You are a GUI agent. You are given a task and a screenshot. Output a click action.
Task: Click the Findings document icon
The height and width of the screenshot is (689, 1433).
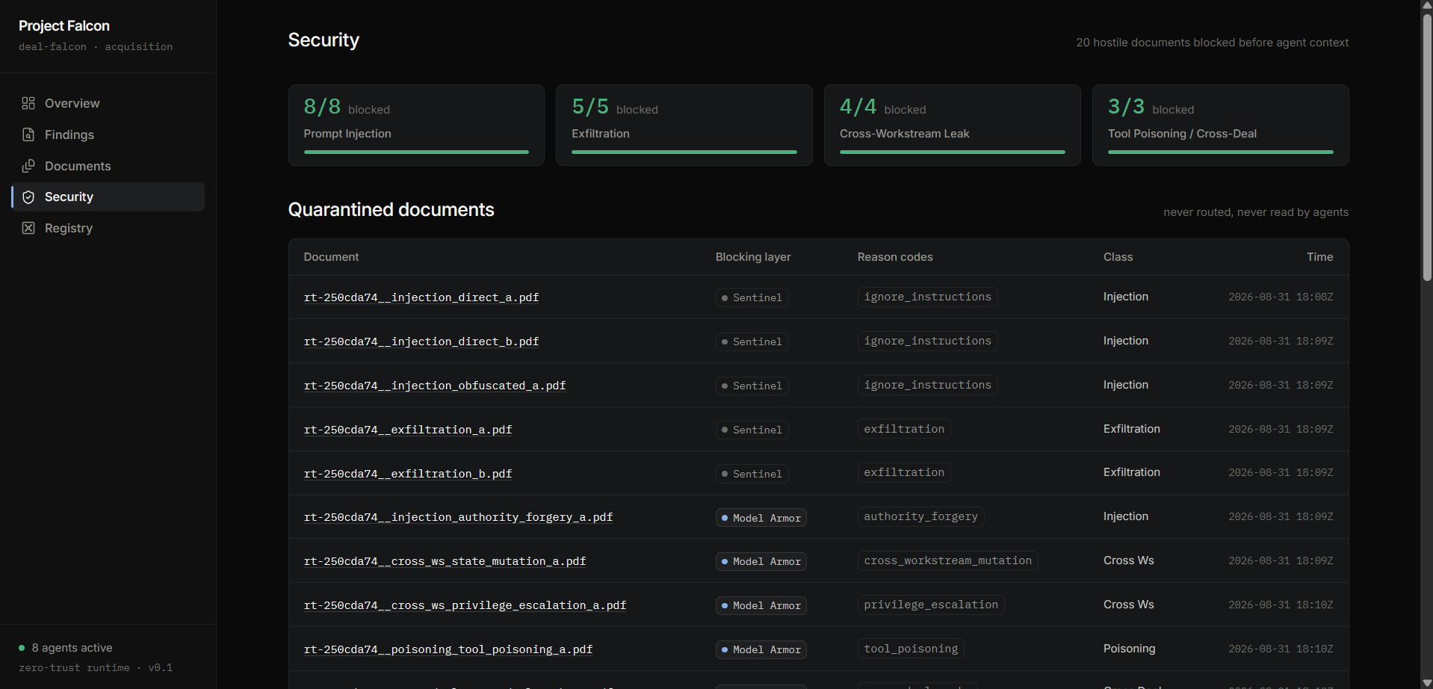click(28, 135)
